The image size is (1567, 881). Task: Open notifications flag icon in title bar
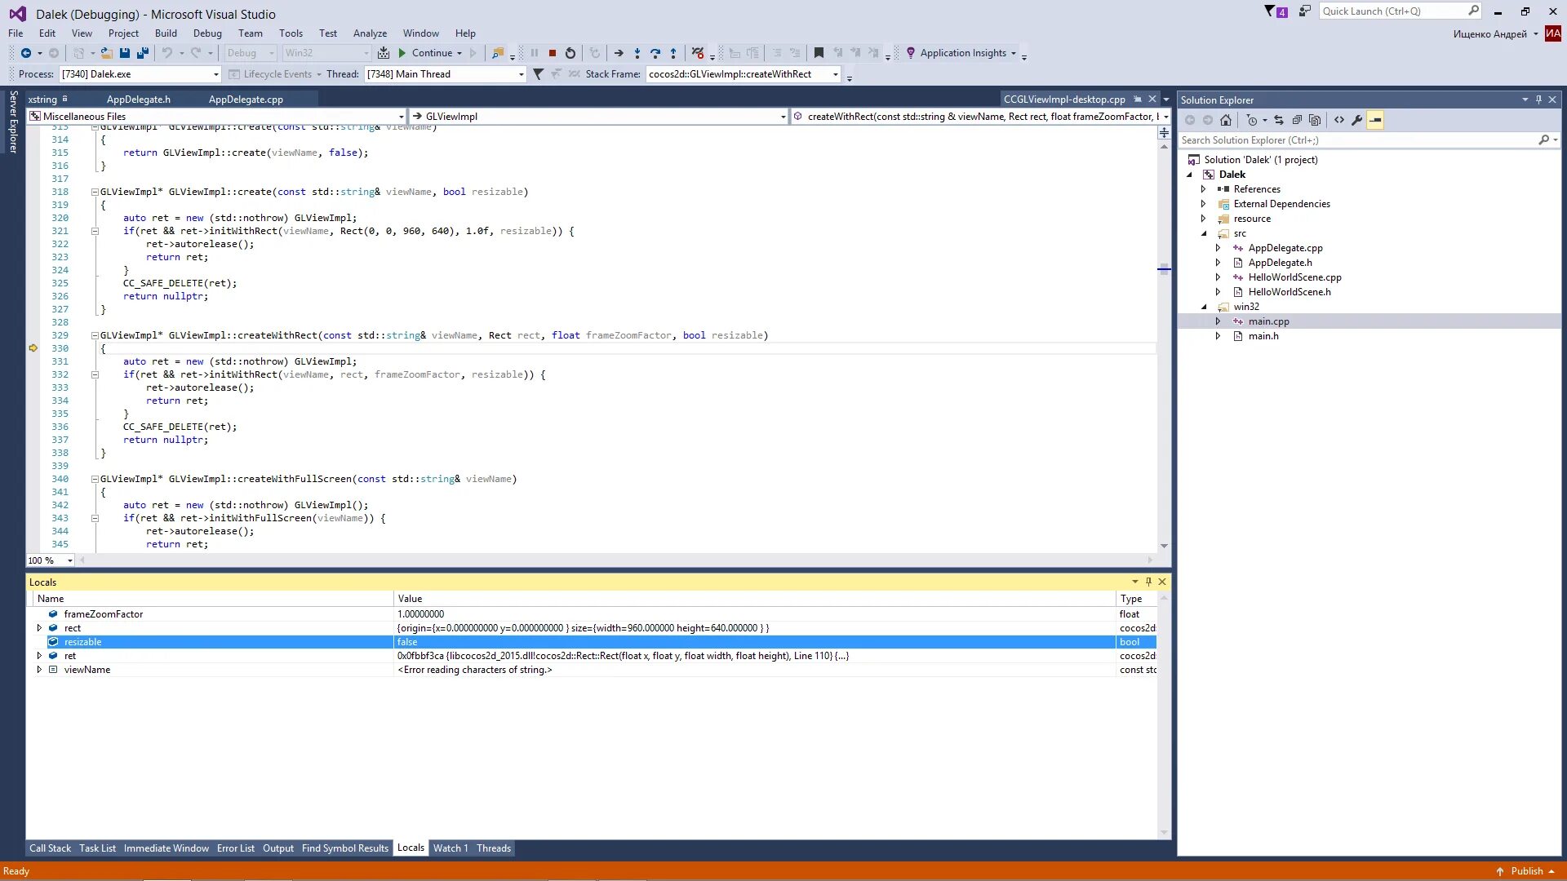coord(1276,11)
